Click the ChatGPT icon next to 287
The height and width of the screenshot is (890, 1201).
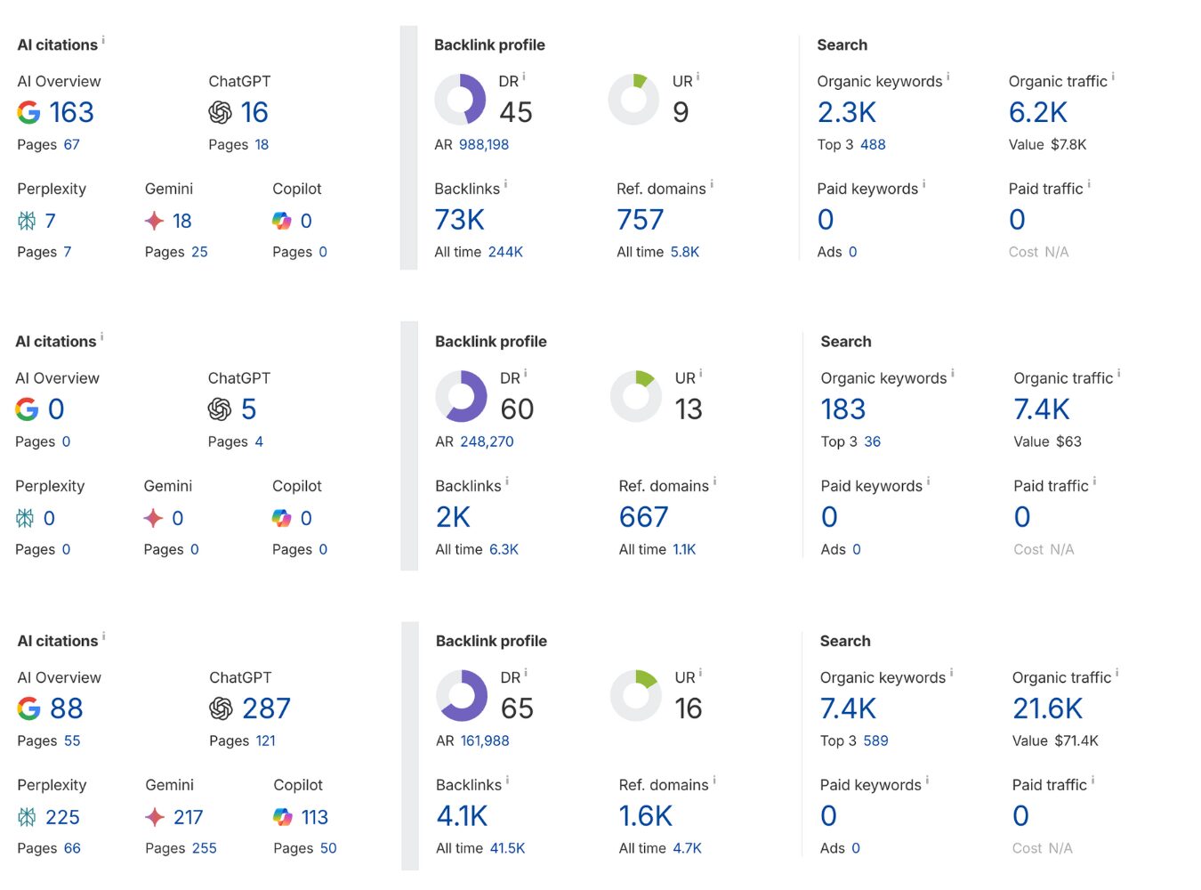click(221, 708)
